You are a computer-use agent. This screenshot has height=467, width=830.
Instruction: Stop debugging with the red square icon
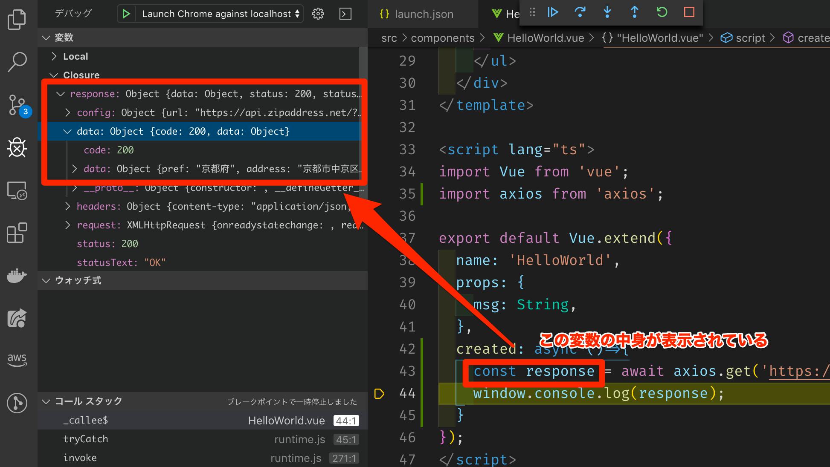point(688,12)
